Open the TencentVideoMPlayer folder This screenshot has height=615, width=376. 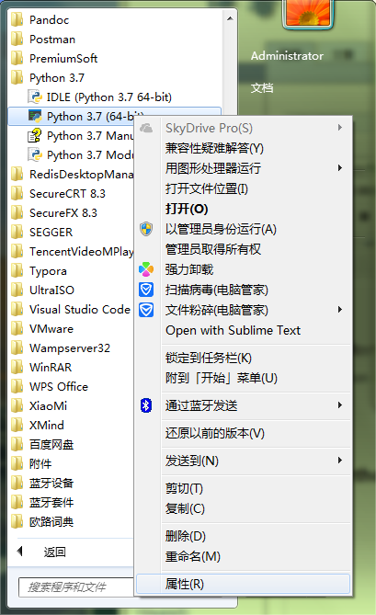tap(82, 251)
